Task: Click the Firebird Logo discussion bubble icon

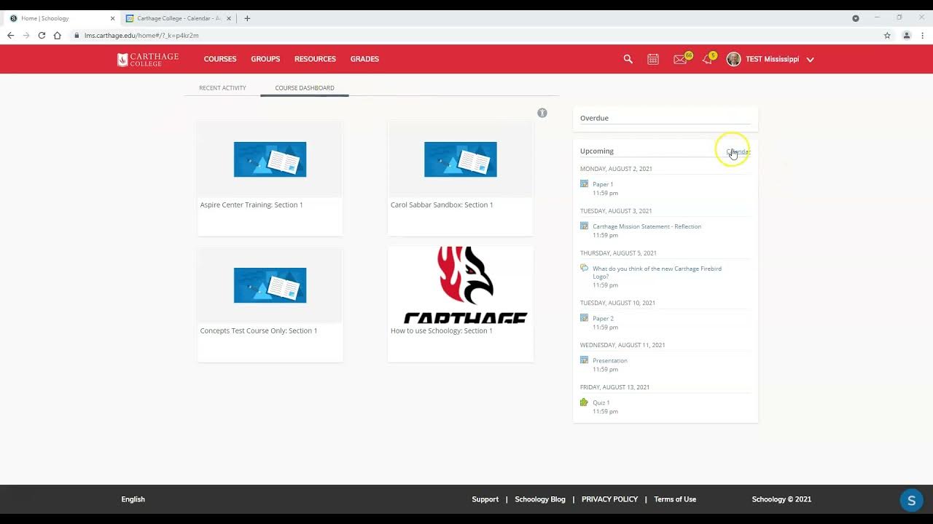Action: pos(584,268)
